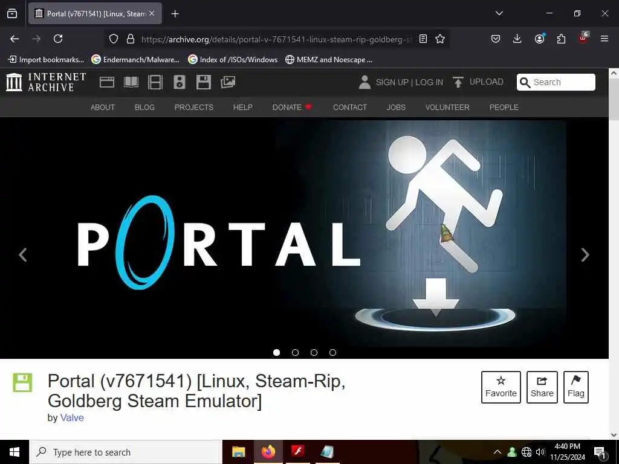Open the Firefox hamburger application menu

click(604, 39)
